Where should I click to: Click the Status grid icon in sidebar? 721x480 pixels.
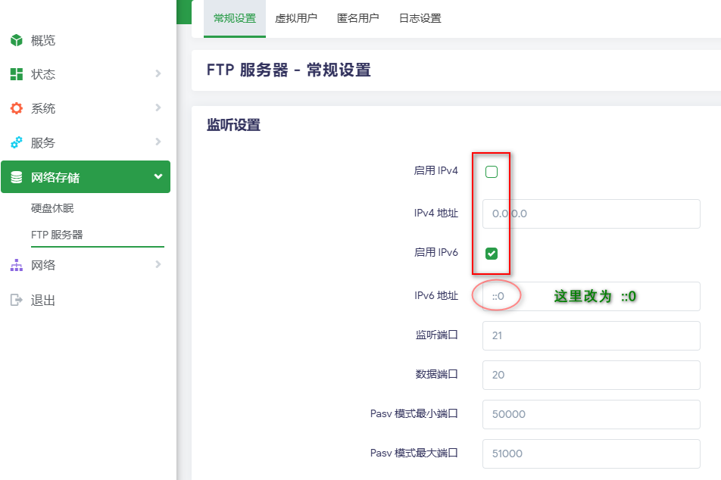(16, 74)
